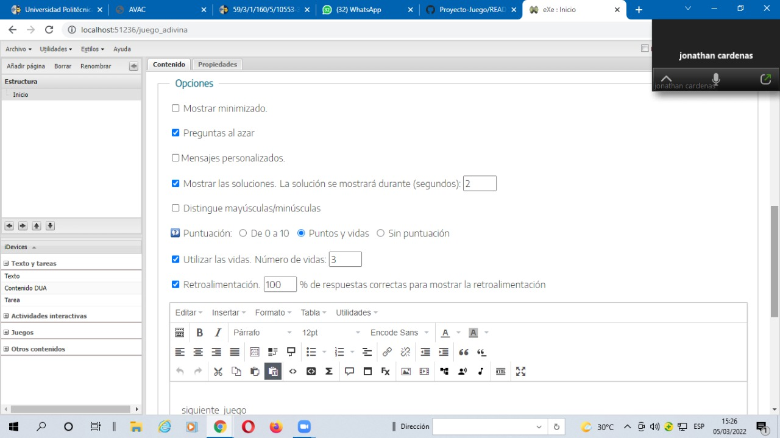
Task: Click Borrar page button
Action: pyautogui.click(x=63, y=66)
